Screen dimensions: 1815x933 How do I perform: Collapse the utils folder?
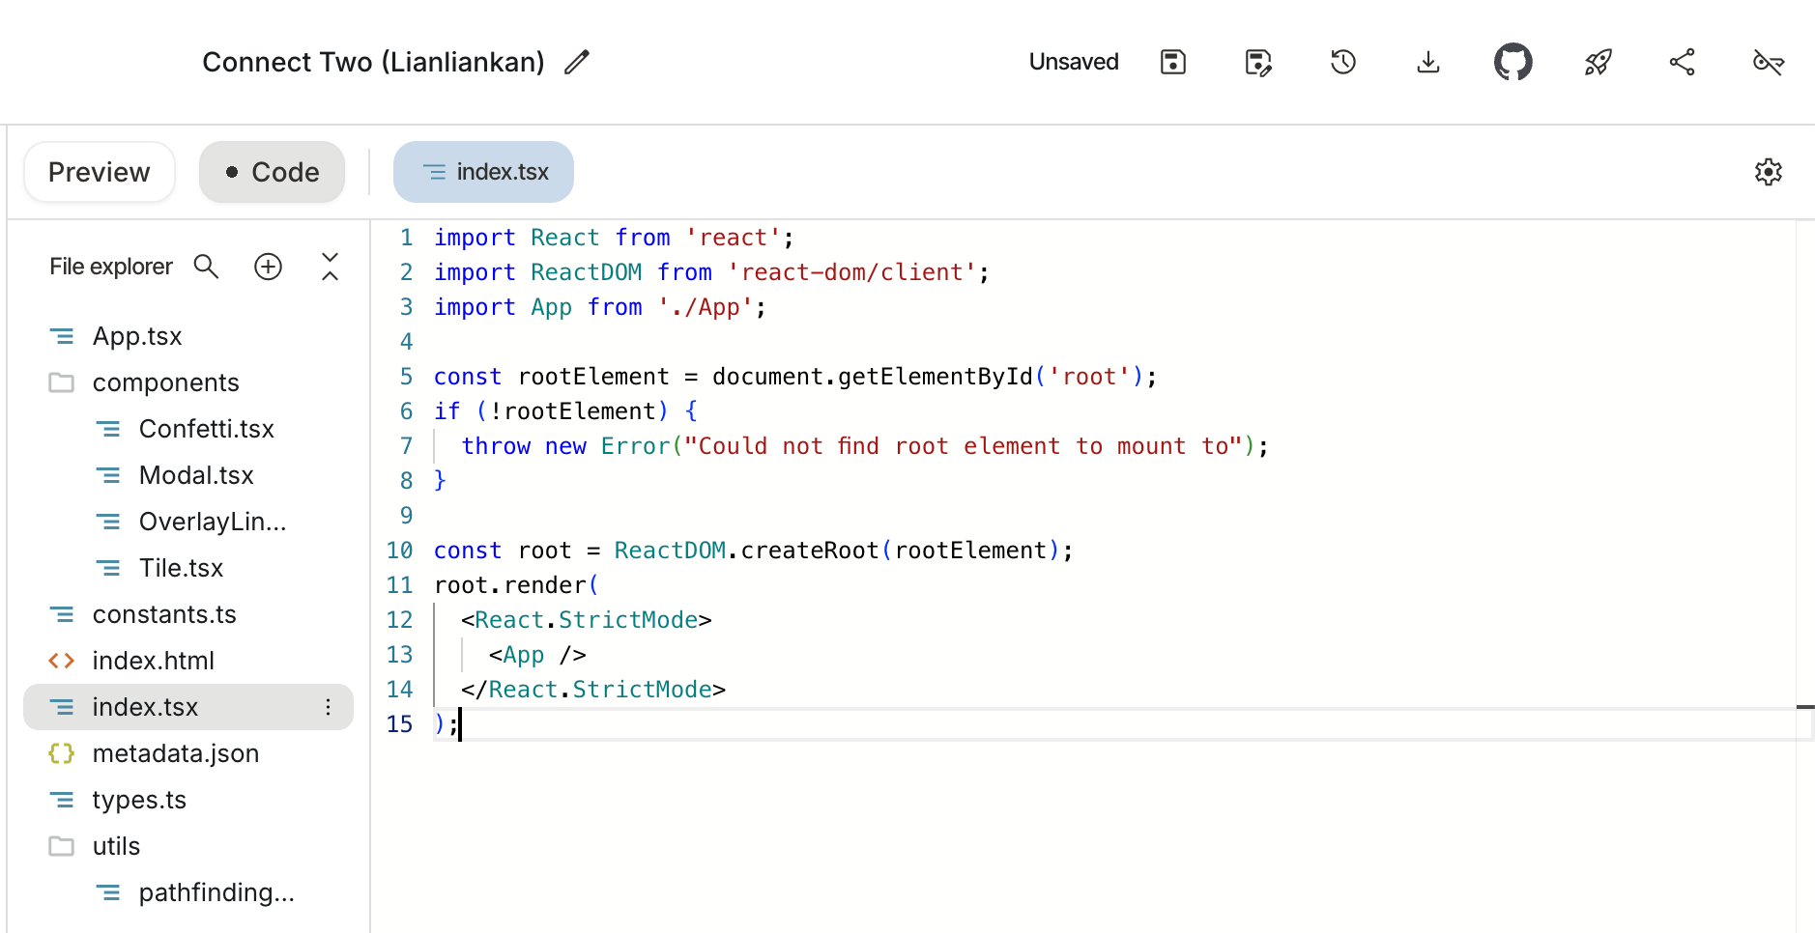pyautogui.click(x=187, y=846)
